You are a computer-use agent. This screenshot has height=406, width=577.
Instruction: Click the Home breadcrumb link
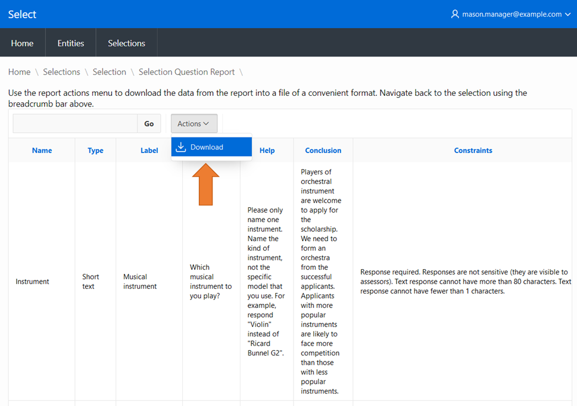[x=19, y=72]
